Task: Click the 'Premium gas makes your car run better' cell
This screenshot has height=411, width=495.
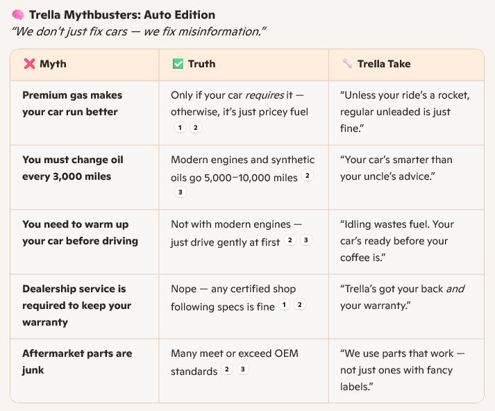Action: (85, 113)
